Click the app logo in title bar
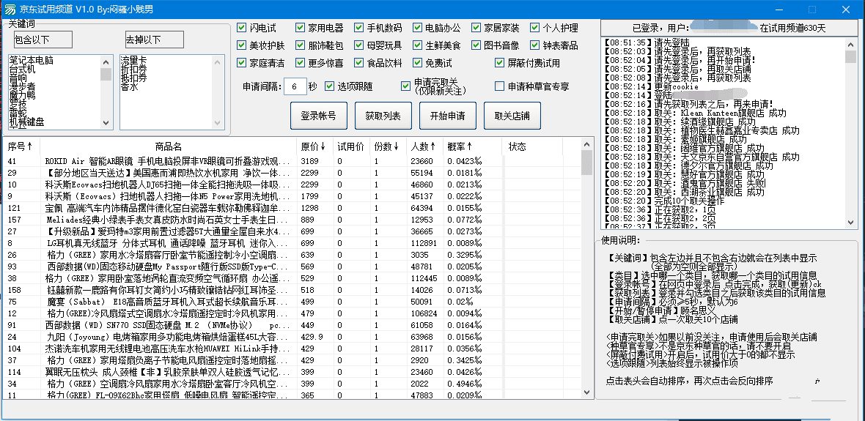The image size is (865, 421). point(10,9)
